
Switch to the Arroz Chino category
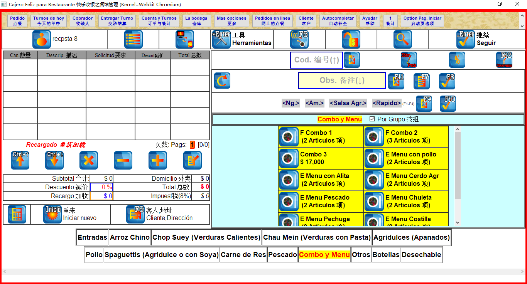[x=130, y=237]
